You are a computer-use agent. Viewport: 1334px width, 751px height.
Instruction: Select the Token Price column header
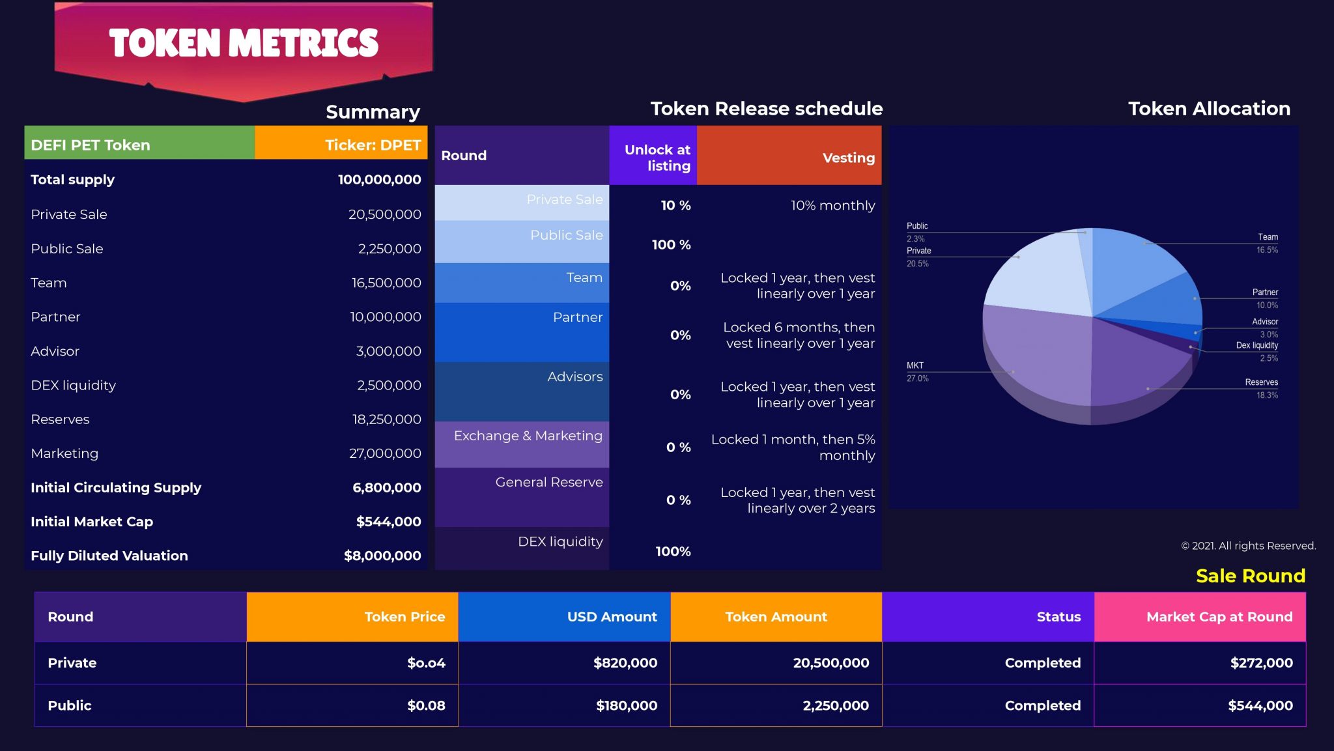(x=352, y=617)
